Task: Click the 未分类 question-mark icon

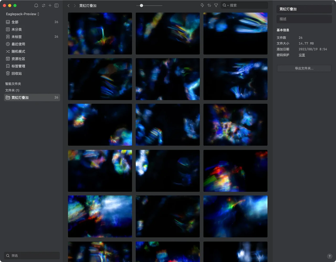Action: [8, 29]
